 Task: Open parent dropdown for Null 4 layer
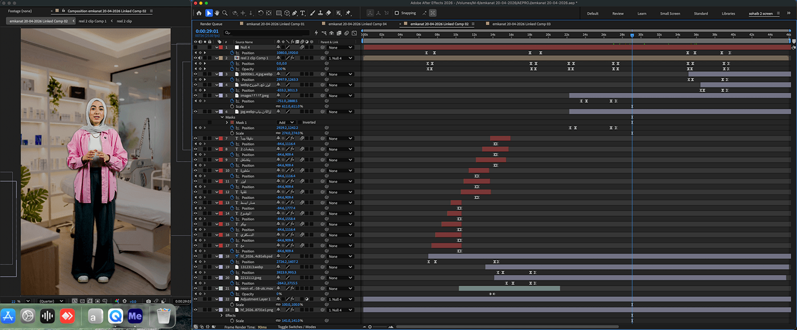click(x=340, y=47)
